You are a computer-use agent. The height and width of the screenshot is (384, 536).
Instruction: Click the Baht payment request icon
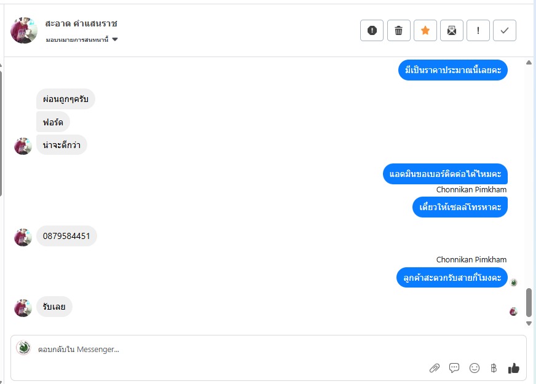(x=493, y=368)
